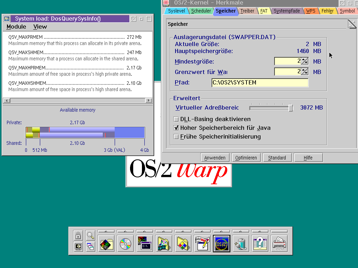
Task: Click the Standard button
Action: (x=277, y=158)
